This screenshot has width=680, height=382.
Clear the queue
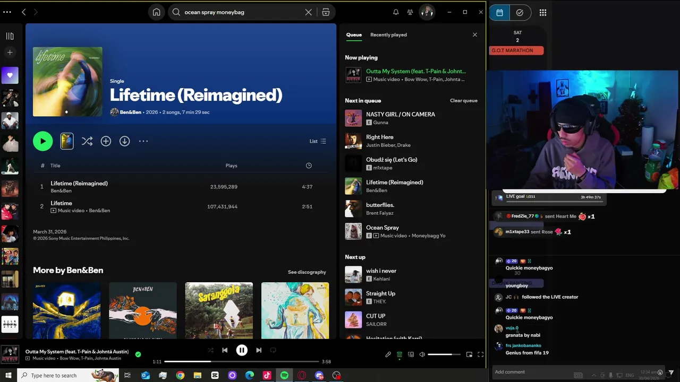click(x=464, y=101)
